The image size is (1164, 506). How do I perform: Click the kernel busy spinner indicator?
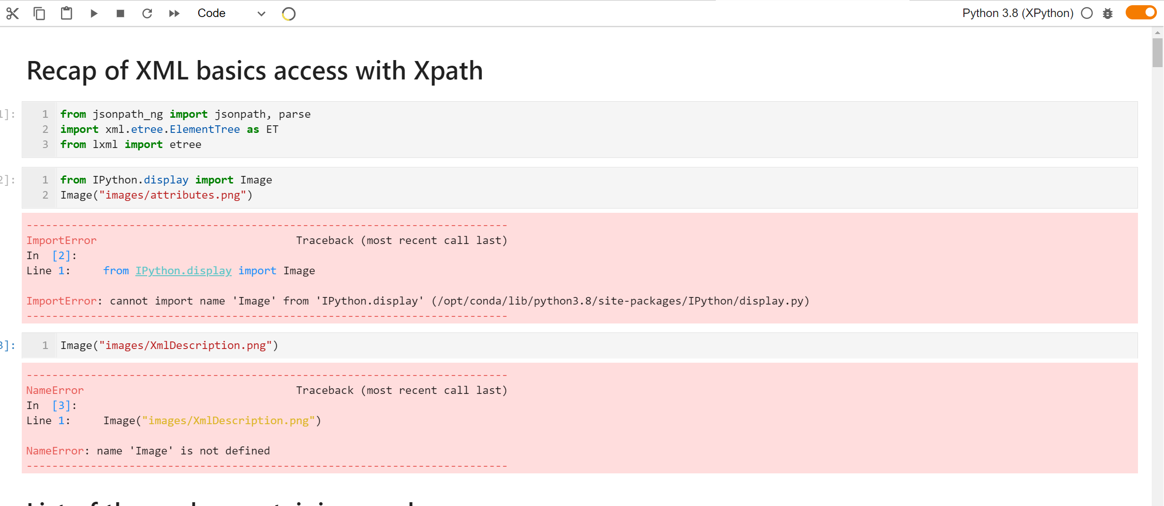[x=288, y=13]
